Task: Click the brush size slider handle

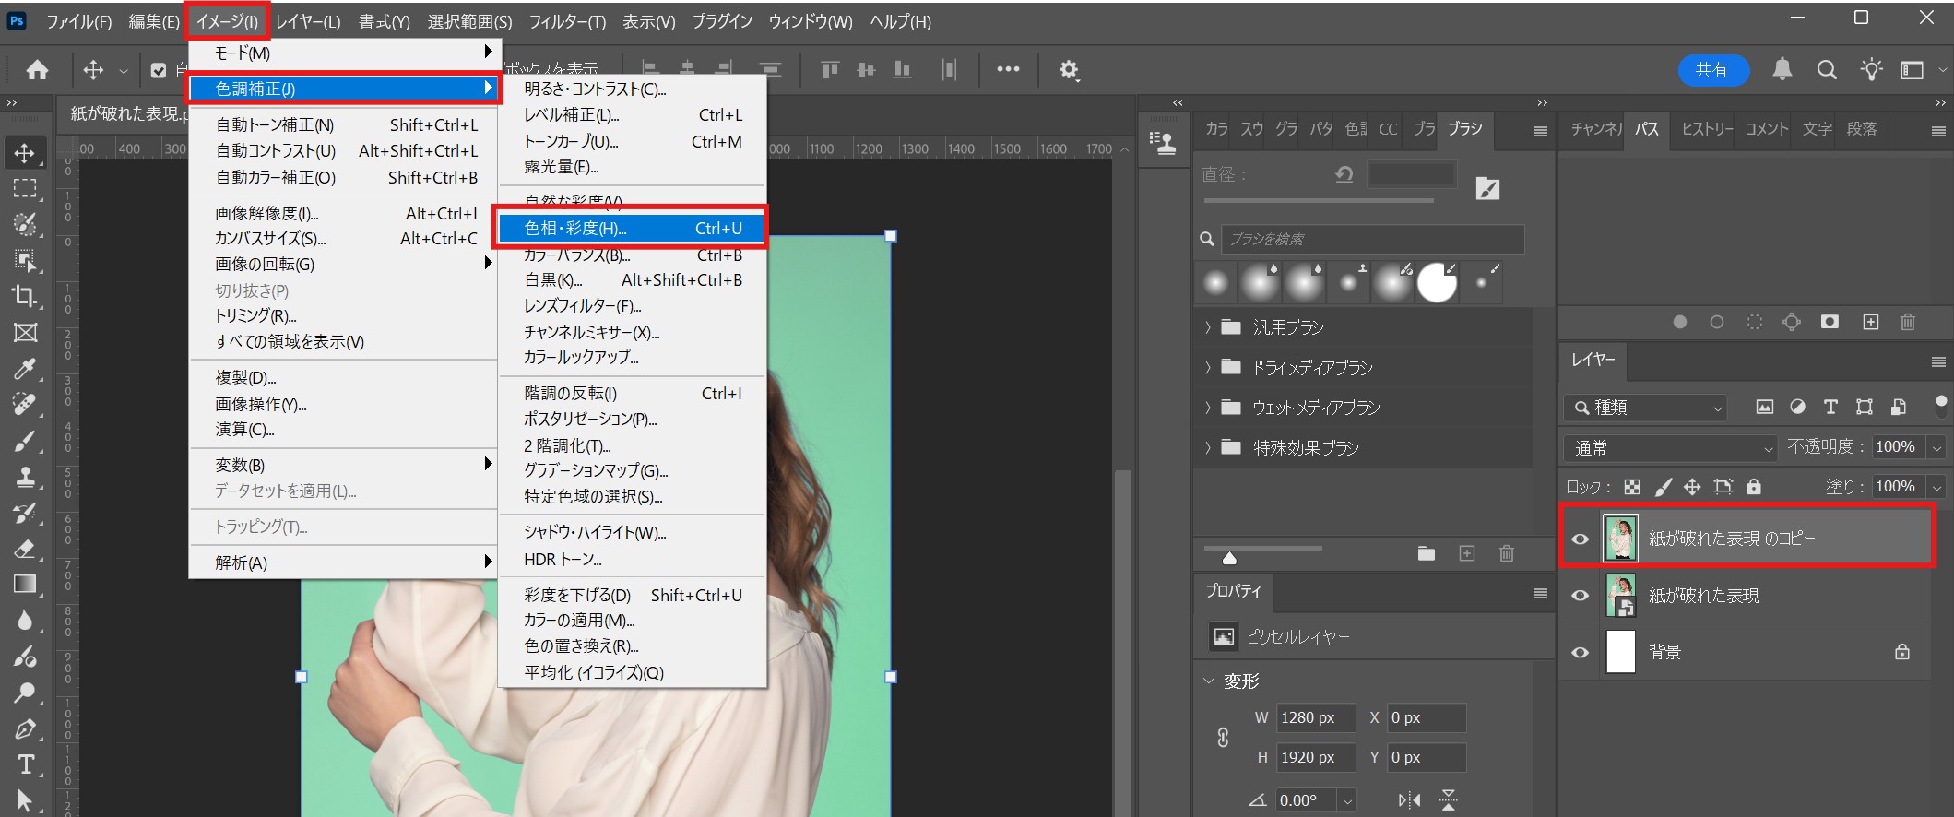Action: (1228, 557)
